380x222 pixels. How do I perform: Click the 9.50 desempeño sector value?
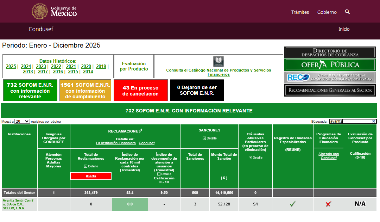pyautogui.click(x=164, y=193)
